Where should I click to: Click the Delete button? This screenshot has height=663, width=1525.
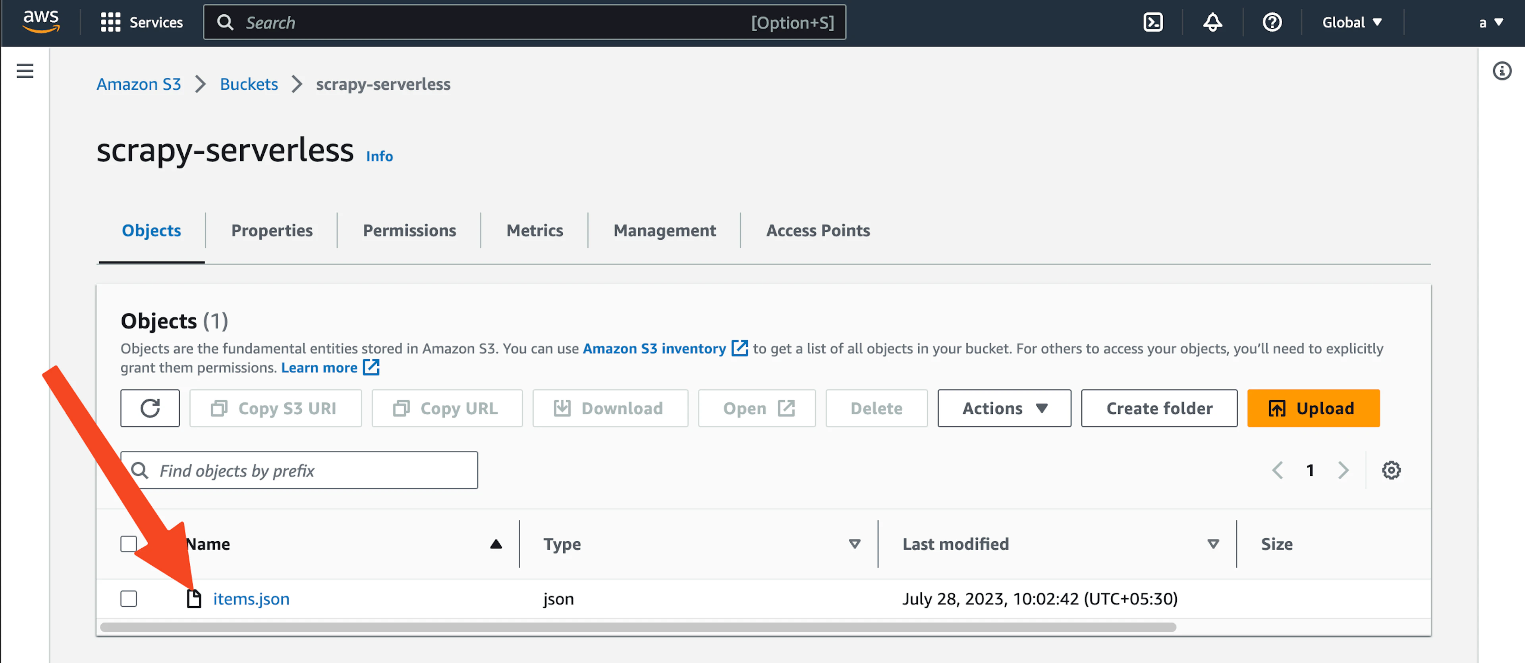pyautogui.click(x=876, y=408)
